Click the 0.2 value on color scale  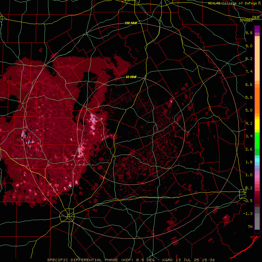point(249,188)
